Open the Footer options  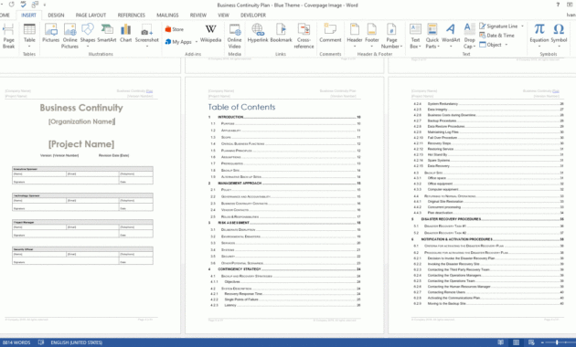coord(372,36)
